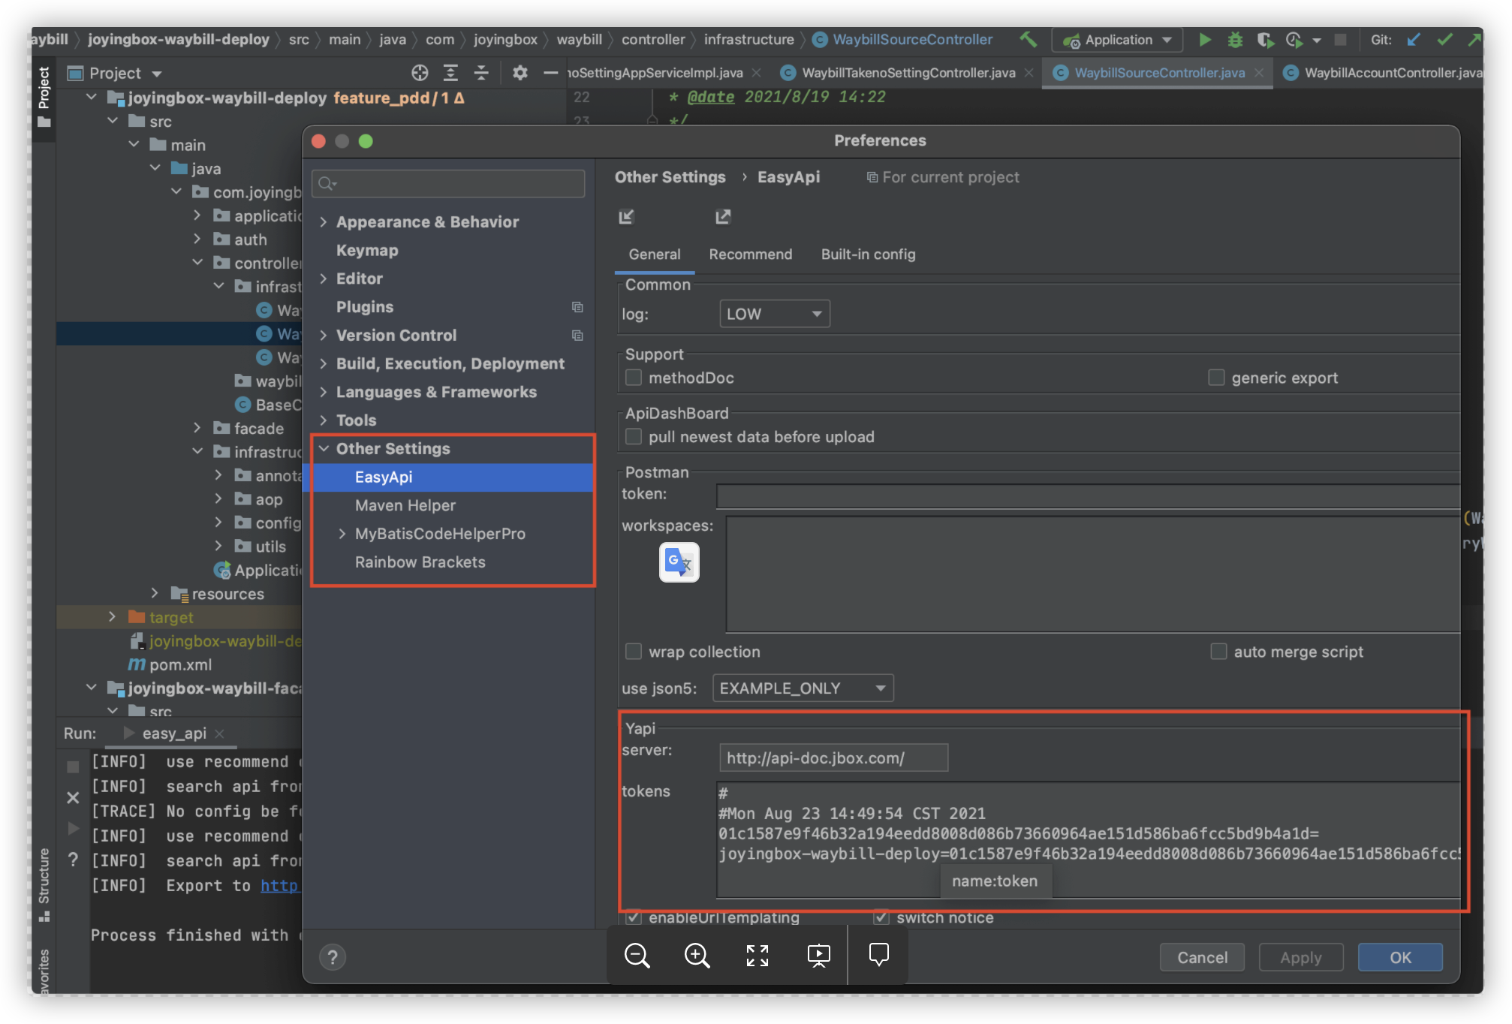This screenshot has width=1512, height=1024.
Task: Click the gray stop square in toolbar
Action: (1340, 39)
